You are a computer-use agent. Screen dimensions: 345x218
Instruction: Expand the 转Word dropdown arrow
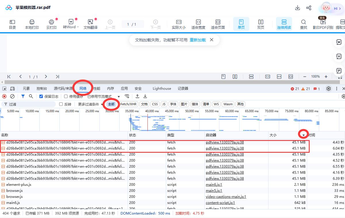pyautogui.click(x=78, y=27)
